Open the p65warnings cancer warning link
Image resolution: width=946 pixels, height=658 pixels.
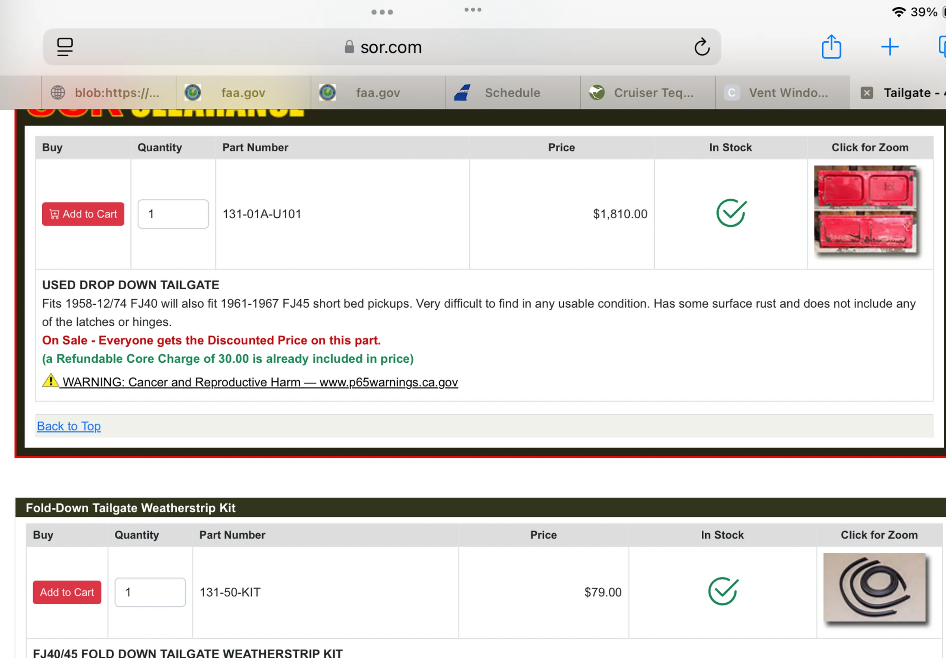[260, 382]
